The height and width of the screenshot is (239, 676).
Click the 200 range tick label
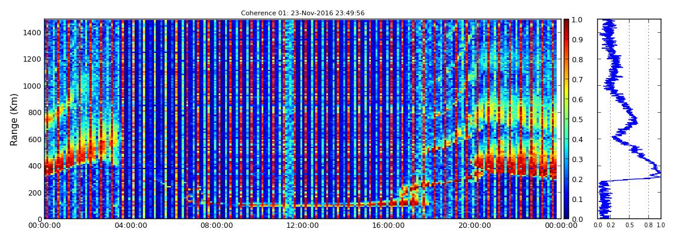tap(34, 193)
